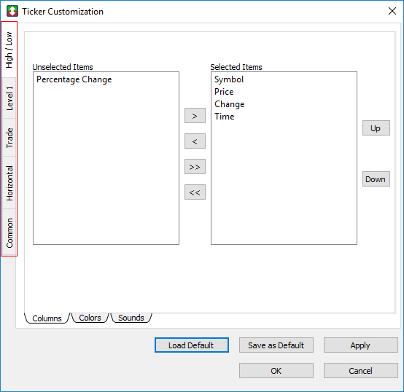Select the Trade vertical tab
This screenshot has height=392, width=404.
pos(9,138)
